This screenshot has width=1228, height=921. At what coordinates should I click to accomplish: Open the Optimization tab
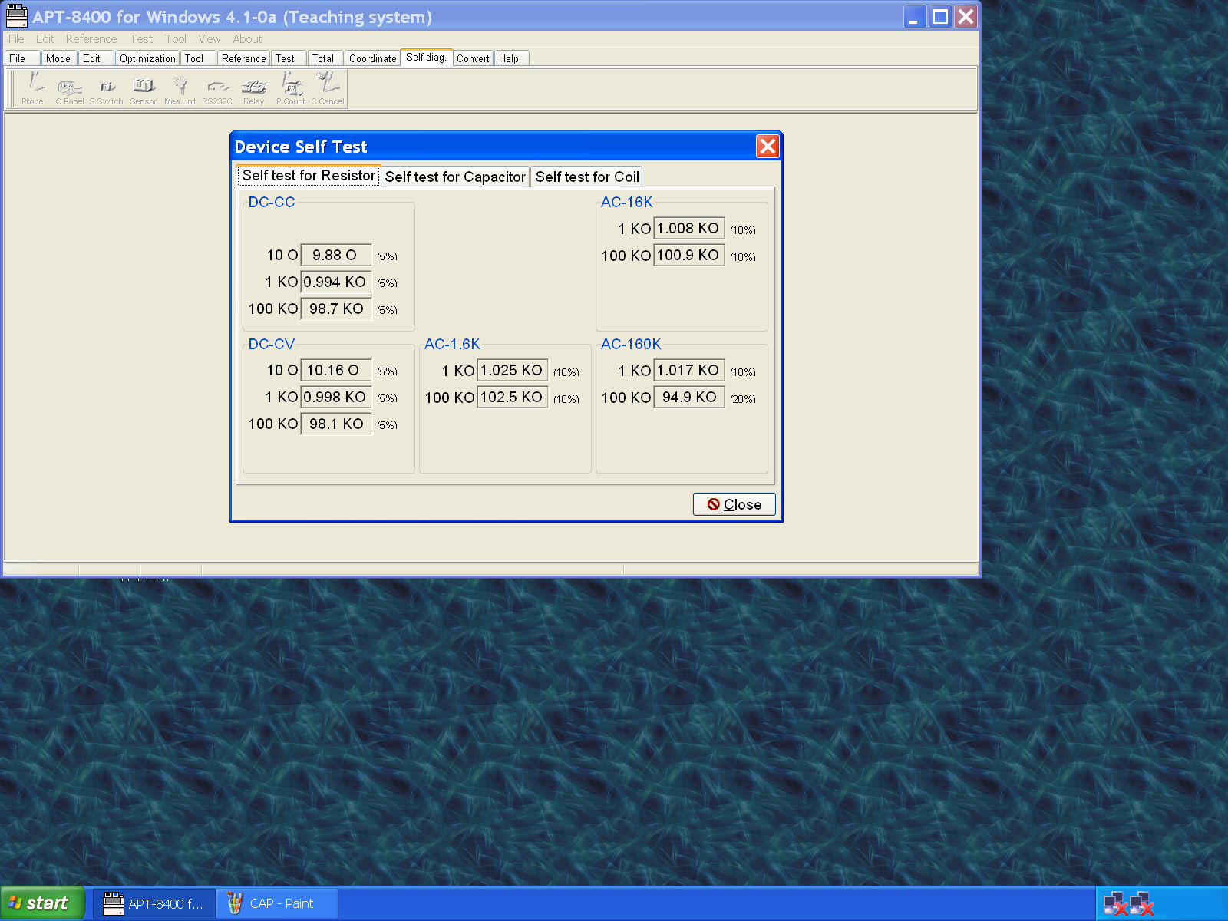[147, 58]
